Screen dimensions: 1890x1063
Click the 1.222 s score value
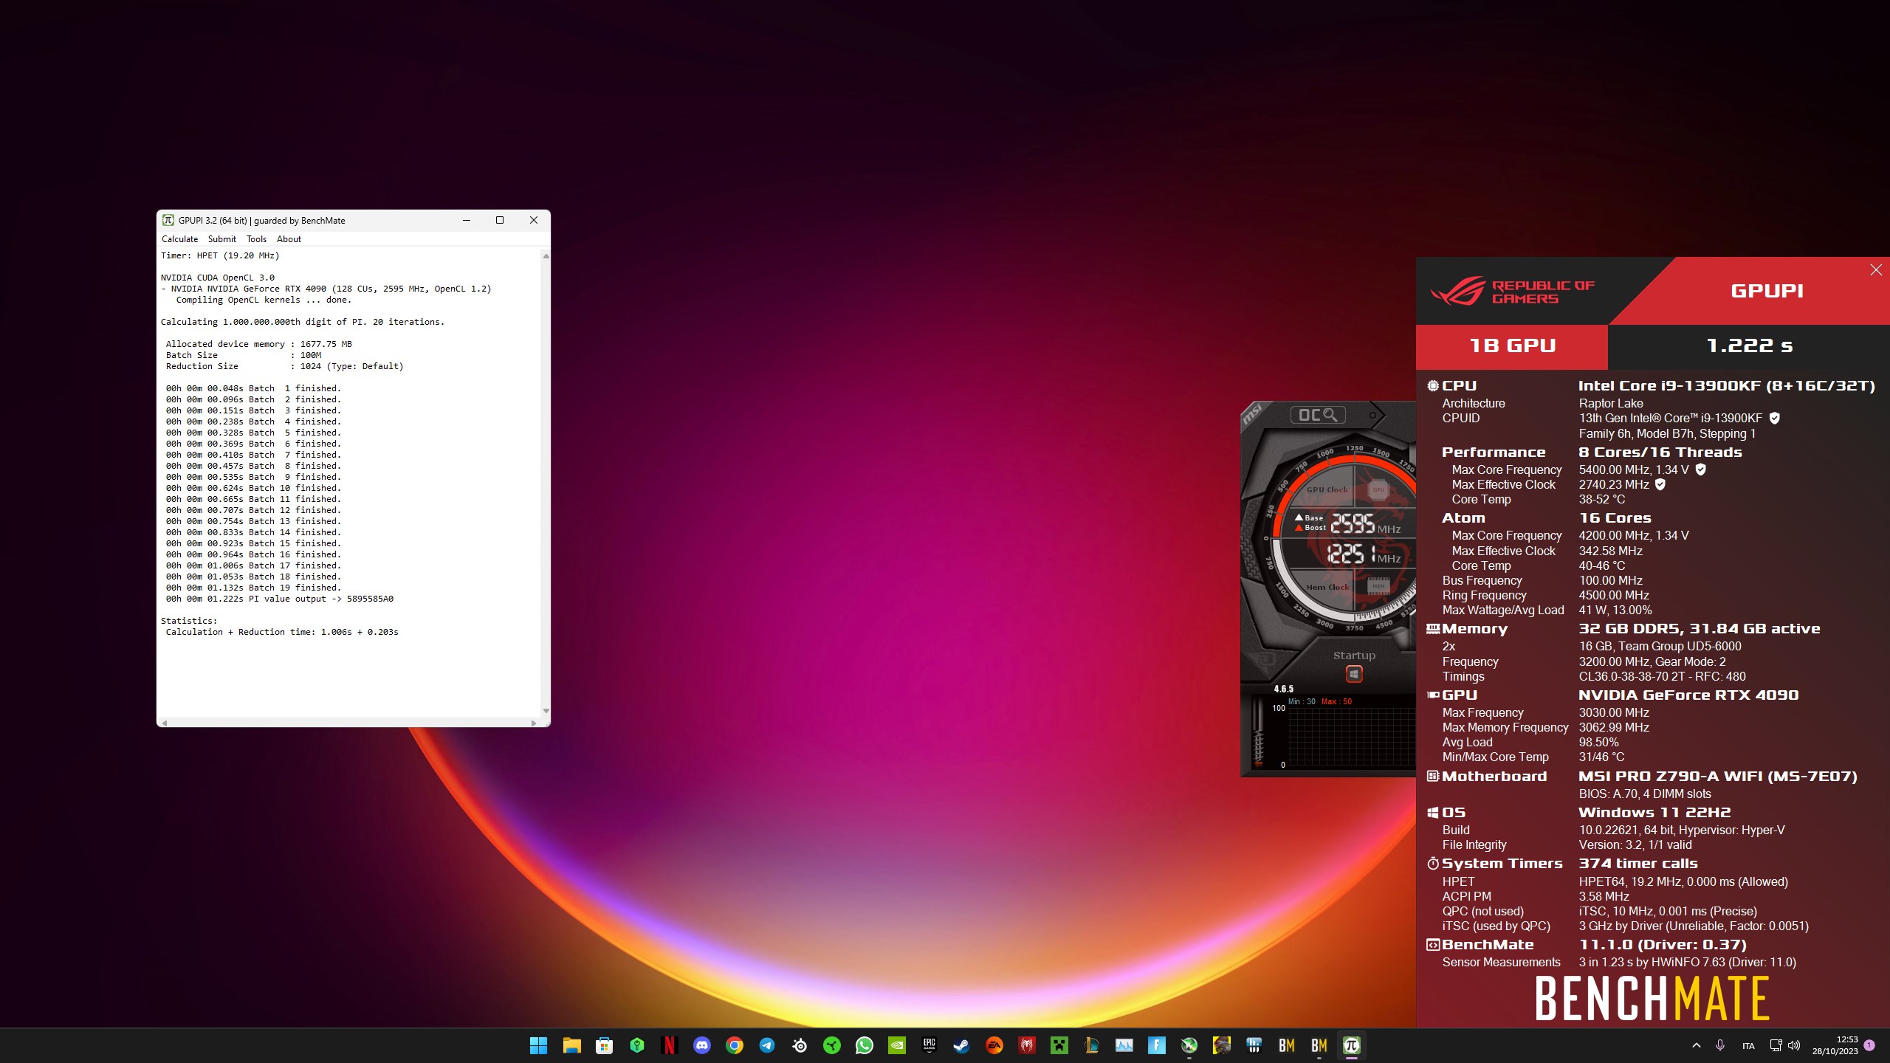pos(1749,345)
